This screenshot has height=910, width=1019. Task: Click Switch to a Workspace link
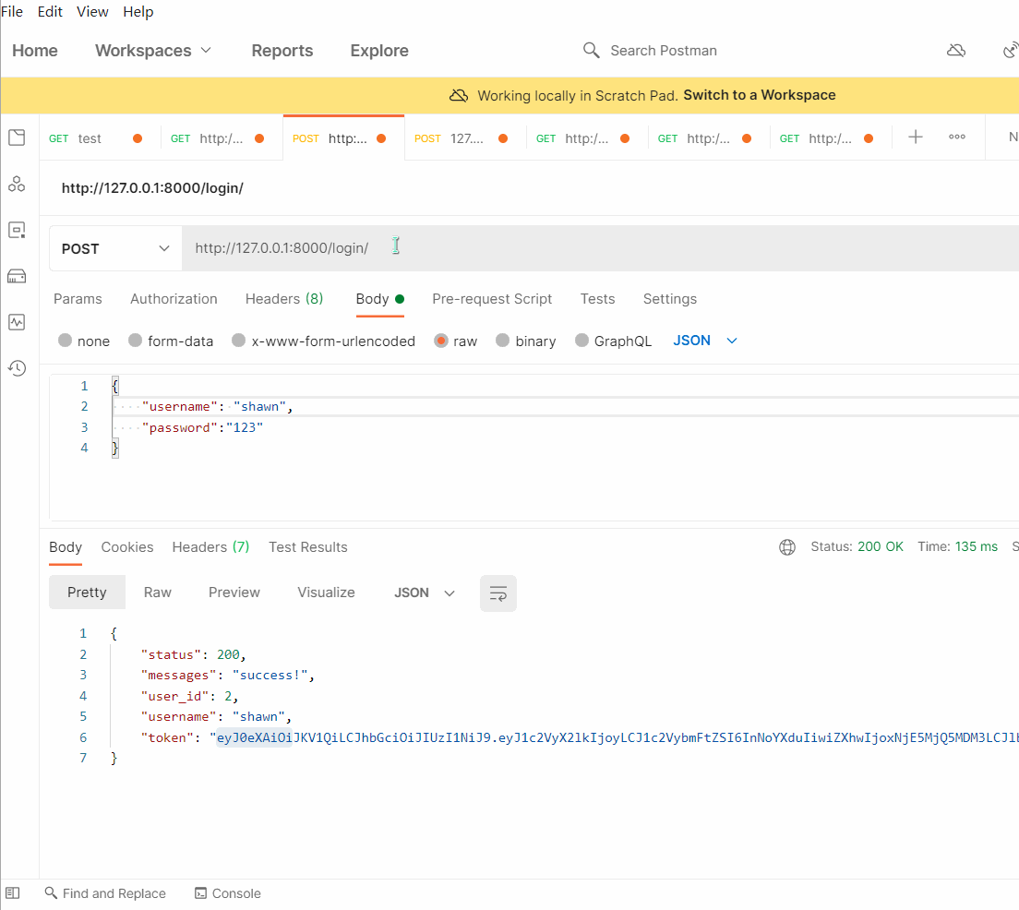pos(759,95)
